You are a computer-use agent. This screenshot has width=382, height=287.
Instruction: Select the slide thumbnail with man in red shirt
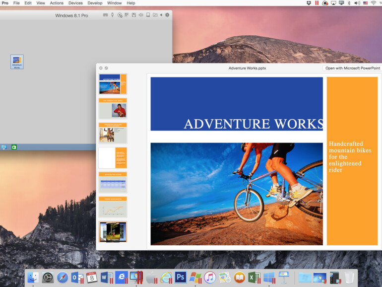coord(113,109)
